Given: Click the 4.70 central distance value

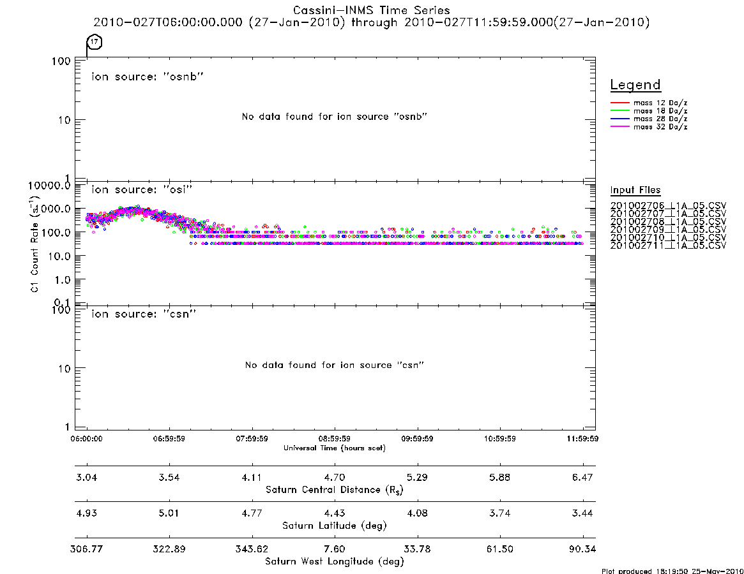Looking at the screenshot, I should coord(335,477).
